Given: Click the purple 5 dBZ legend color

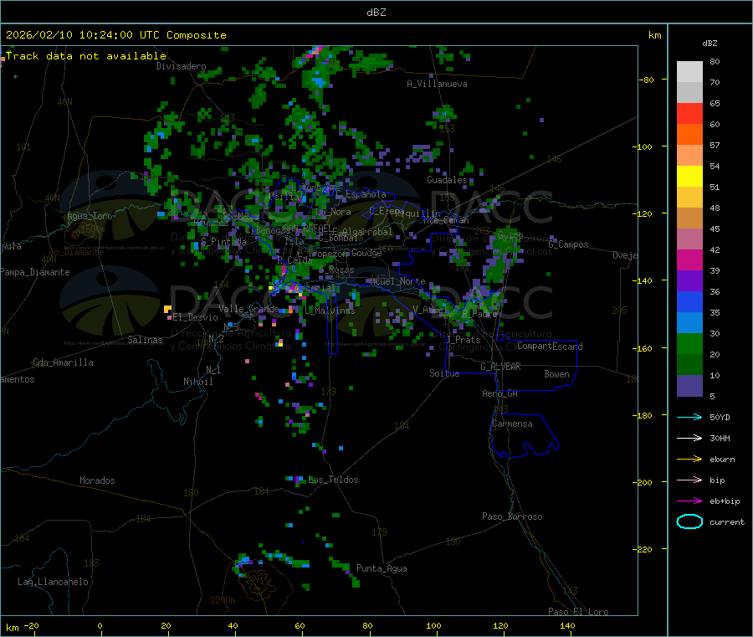Looking at the screenshot, I should 689,386.
